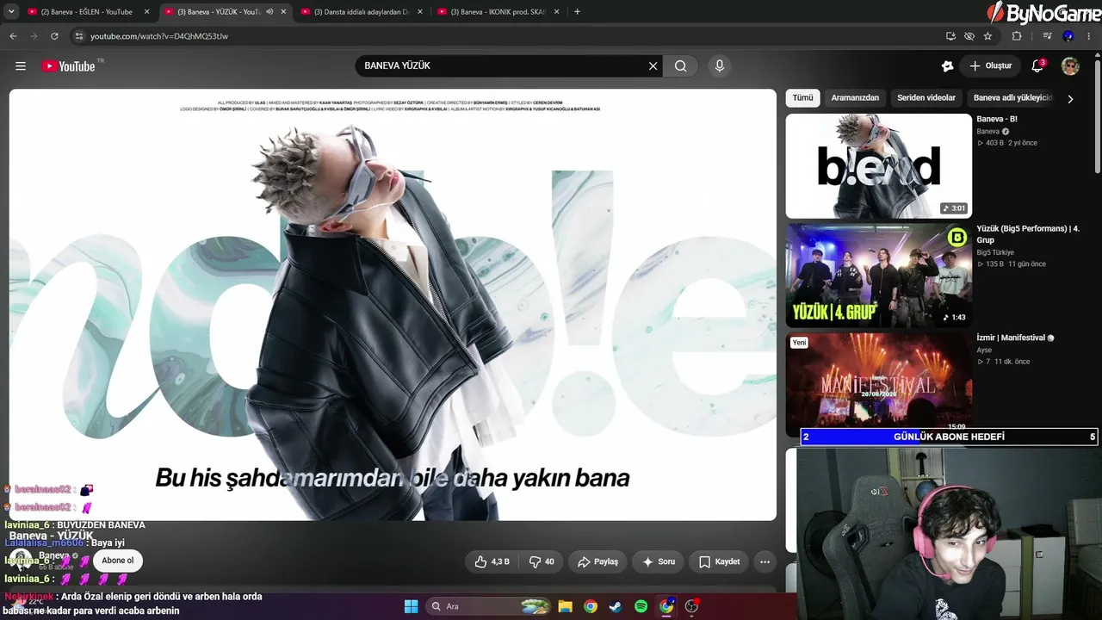Select the Tümü filter chip

coord(802,98)
